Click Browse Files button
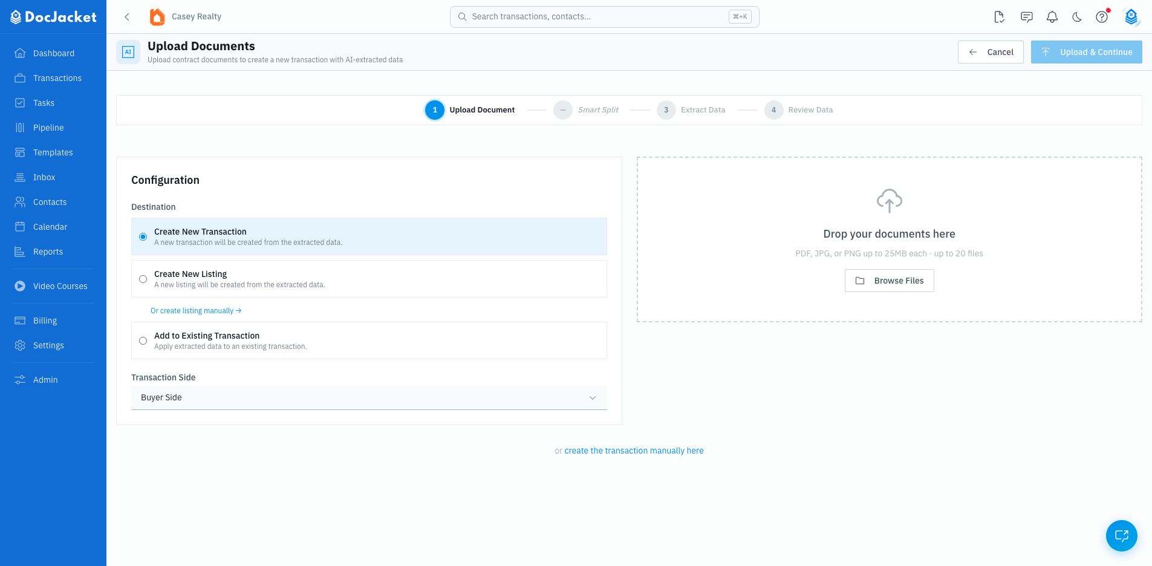 click(890, 281)
